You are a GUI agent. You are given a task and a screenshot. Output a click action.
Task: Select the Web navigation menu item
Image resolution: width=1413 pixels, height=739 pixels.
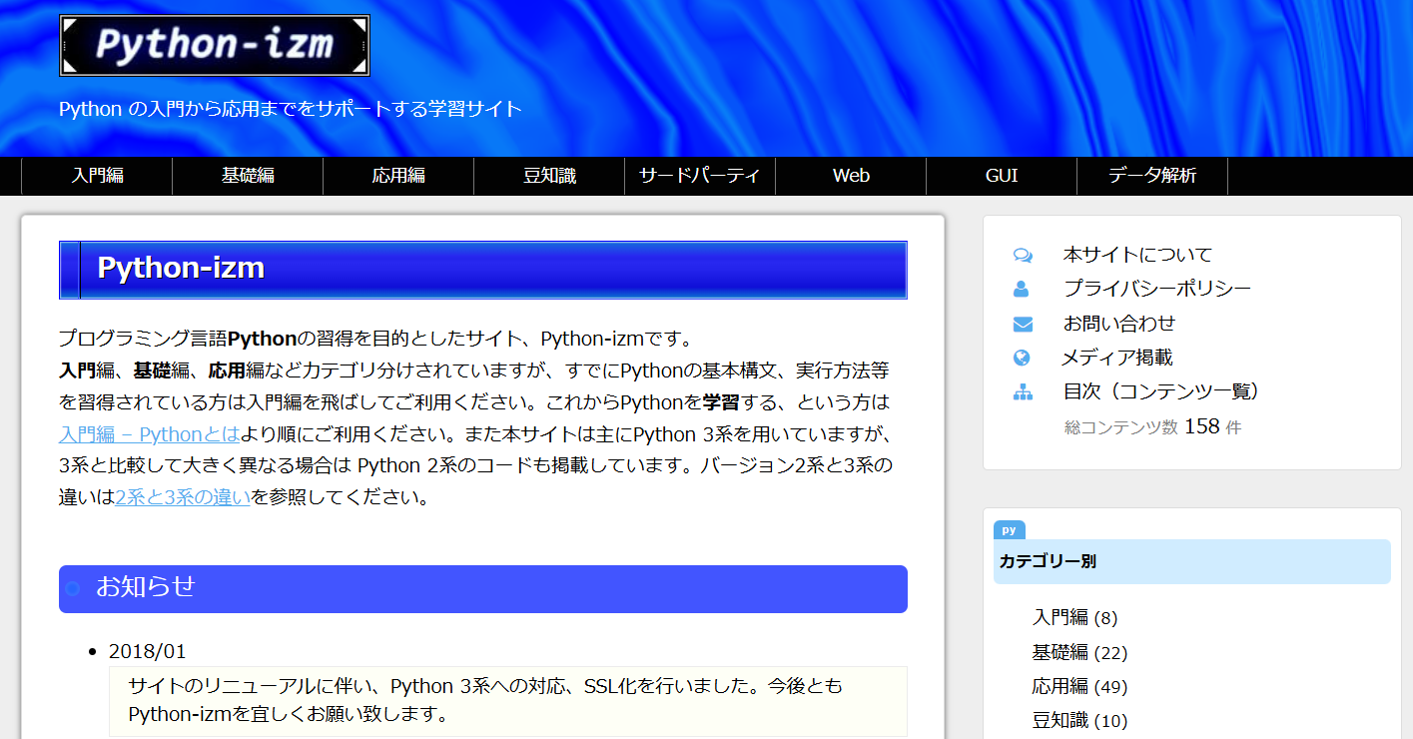[851, 176]
